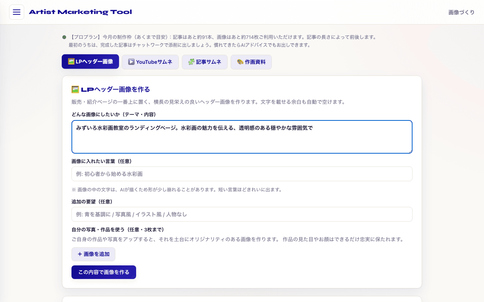Open the hamburger menu
This screenshot has width=484, height=302.
[x=17, y=12]
